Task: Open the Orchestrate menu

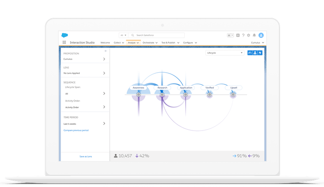Action: click(x=150, y=42)
